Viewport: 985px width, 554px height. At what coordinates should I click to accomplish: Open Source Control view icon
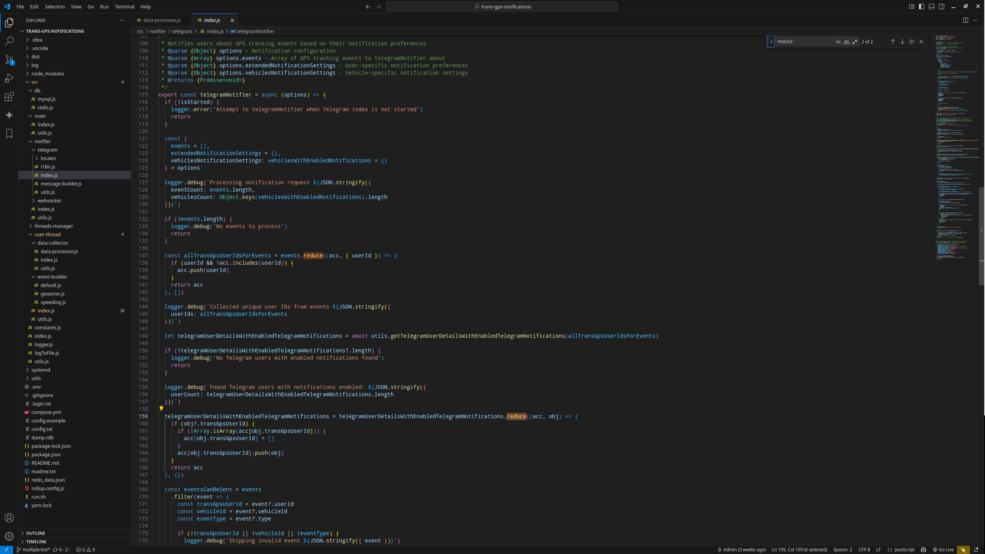point(9,59)
